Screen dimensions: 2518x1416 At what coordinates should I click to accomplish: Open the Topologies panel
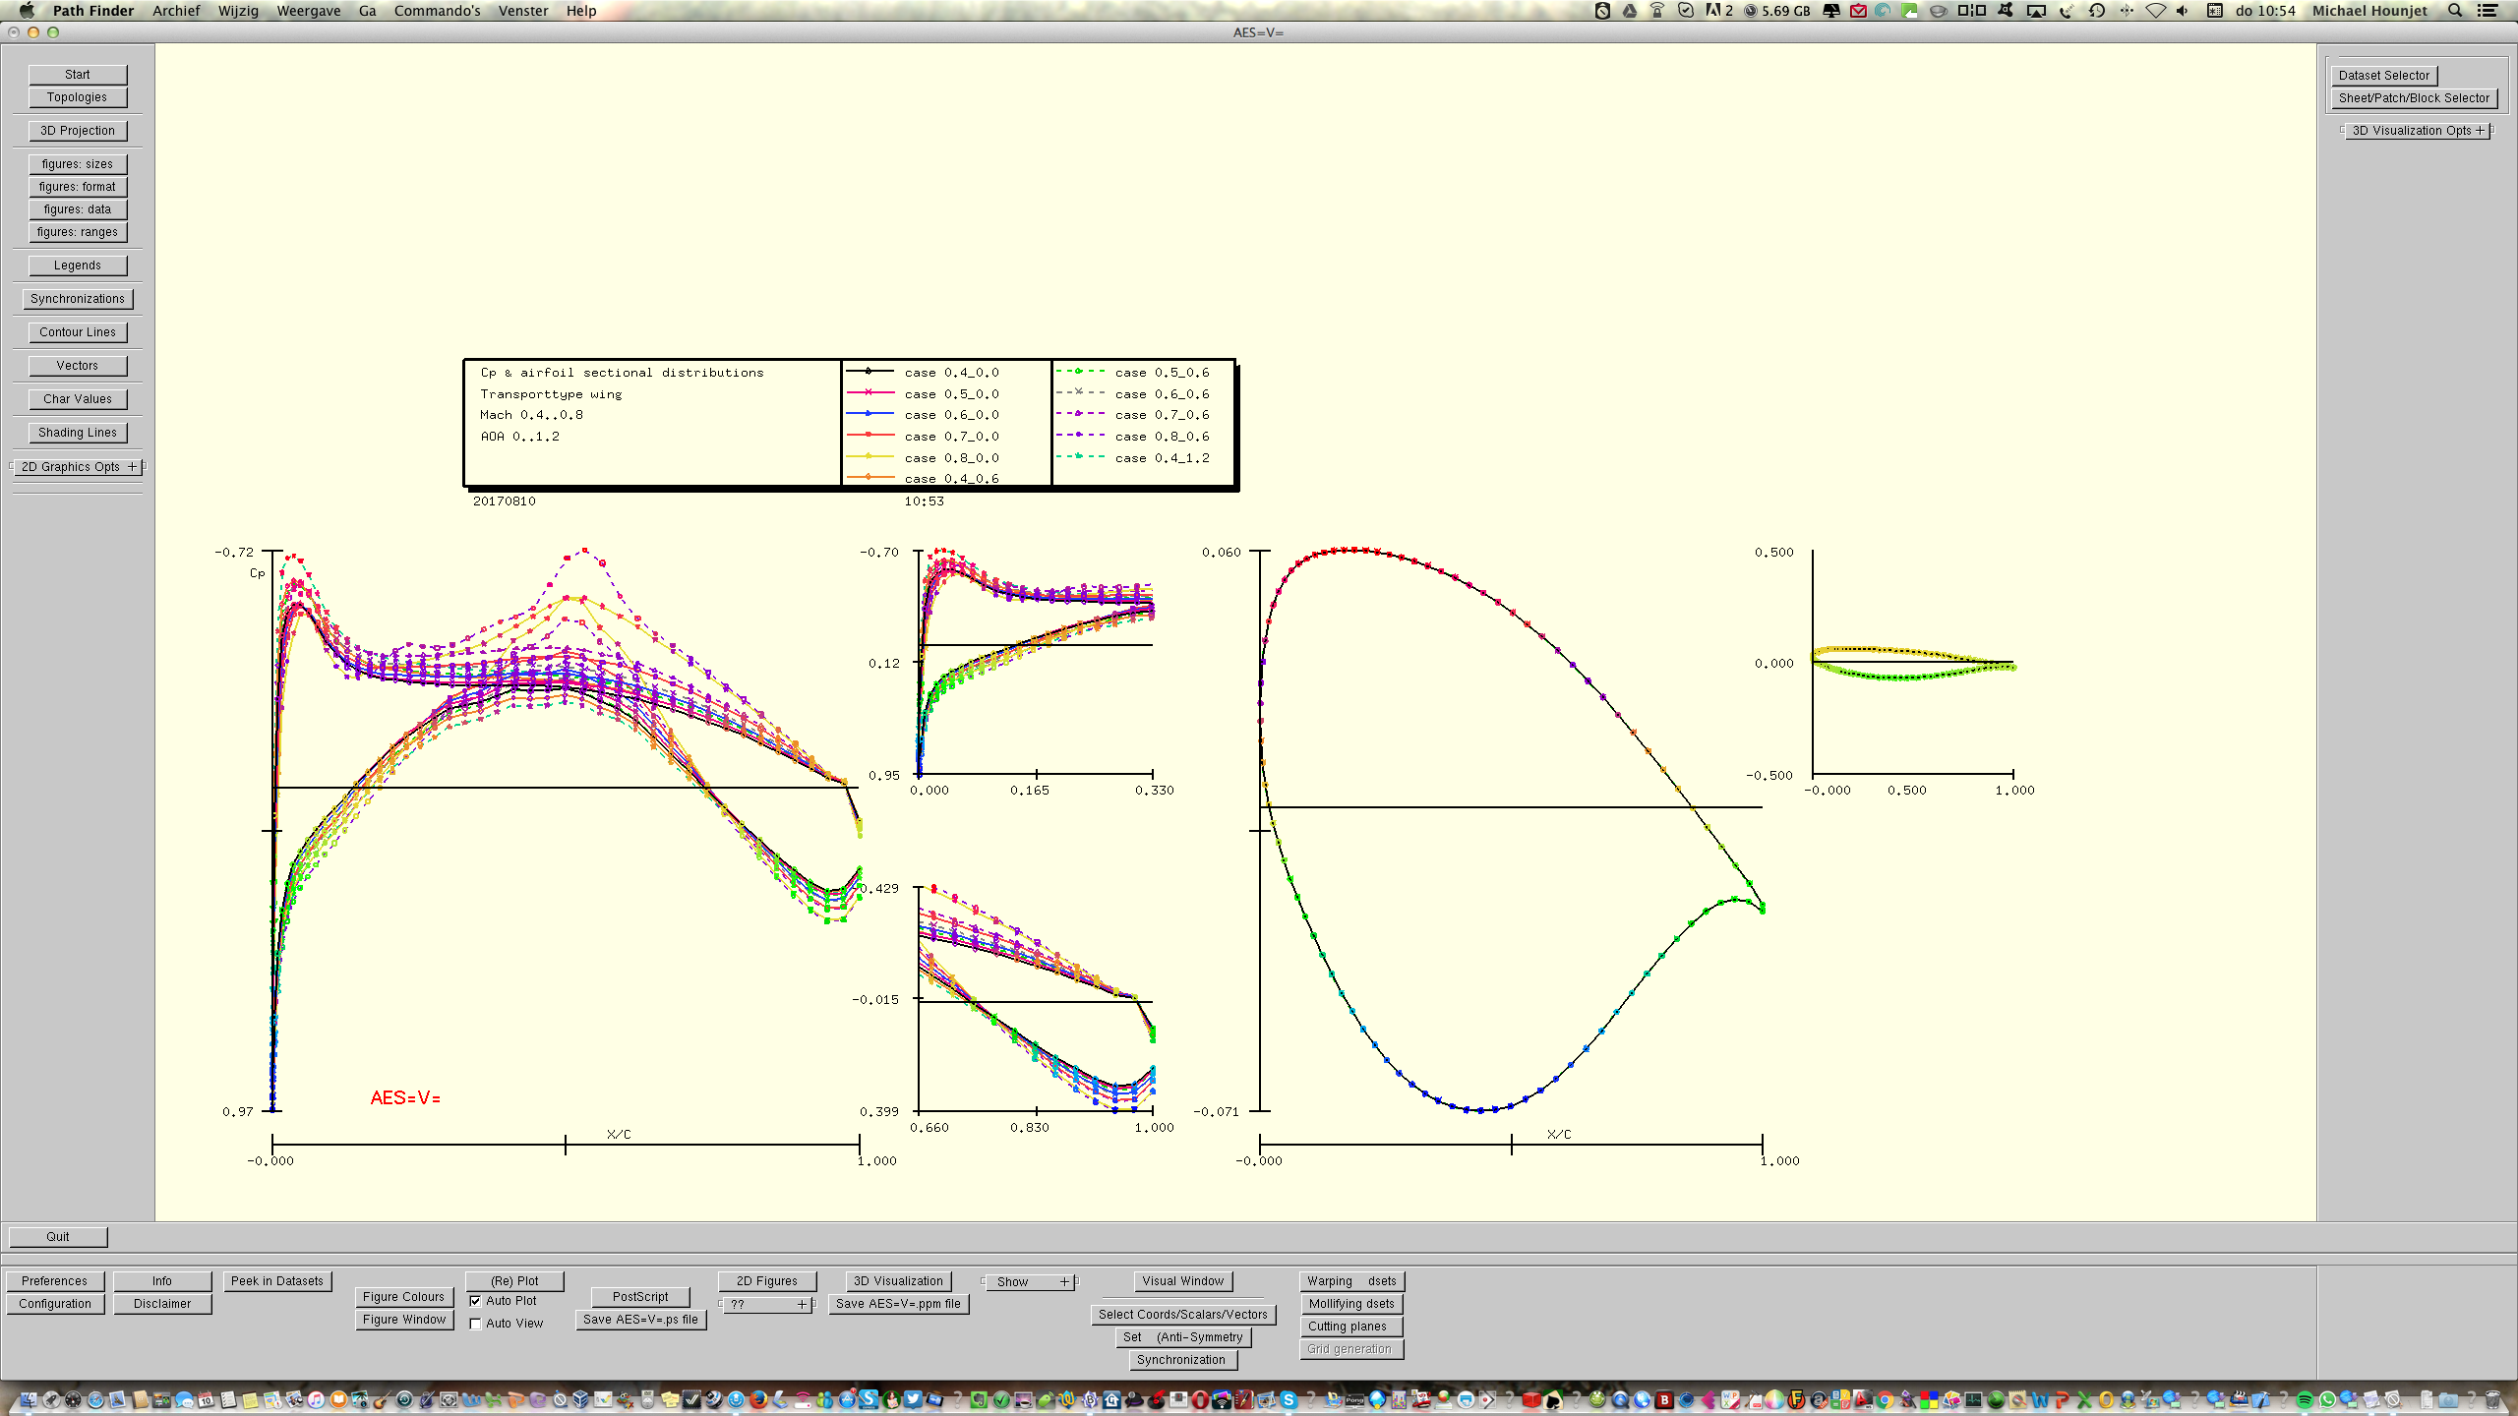[78, 97]
